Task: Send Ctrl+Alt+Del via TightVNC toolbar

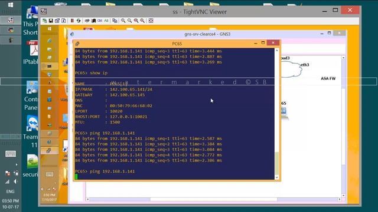Action: click(x=87, y=21)
